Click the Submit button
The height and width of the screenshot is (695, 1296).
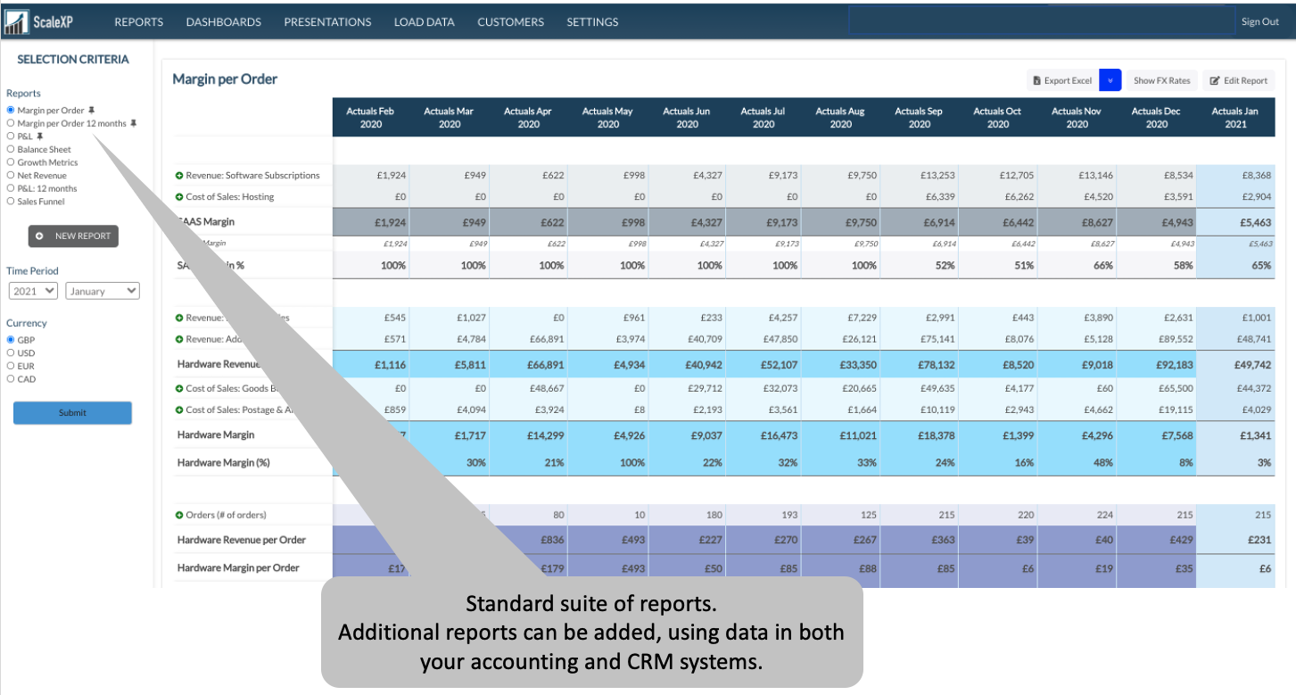click(72, 412)
